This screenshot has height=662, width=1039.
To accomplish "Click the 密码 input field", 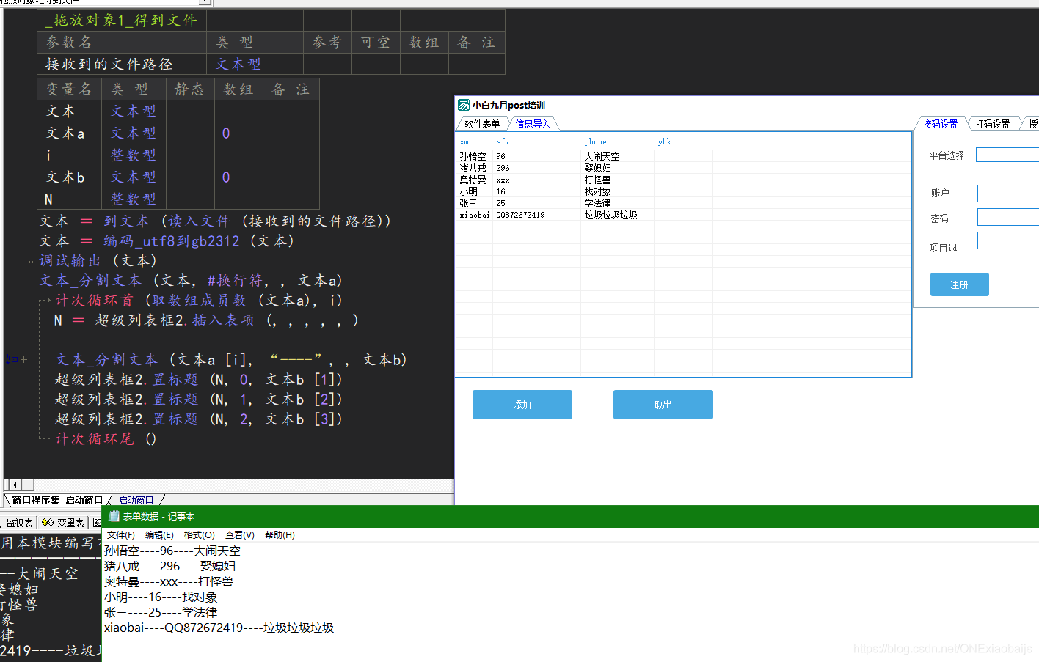I will pos(1008,217).
